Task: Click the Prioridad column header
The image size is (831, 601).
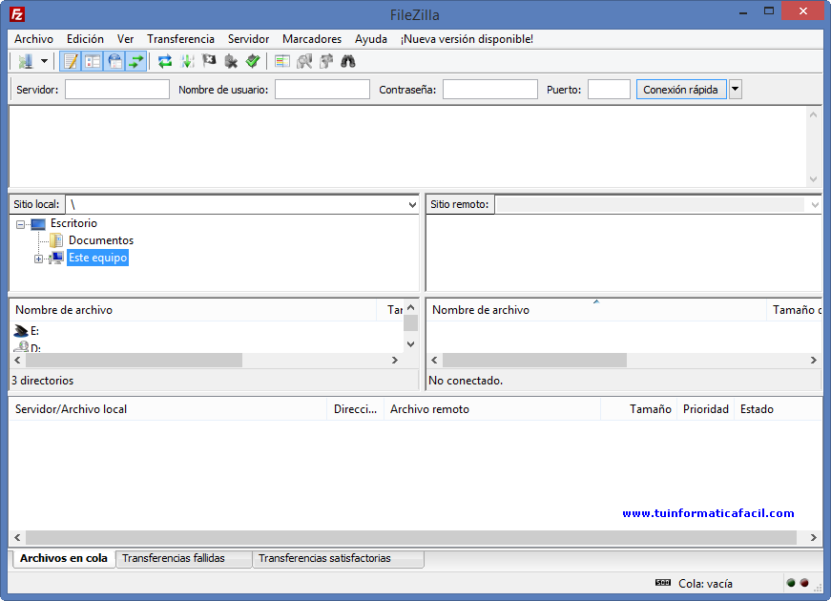Action: (x=705, y=409)
